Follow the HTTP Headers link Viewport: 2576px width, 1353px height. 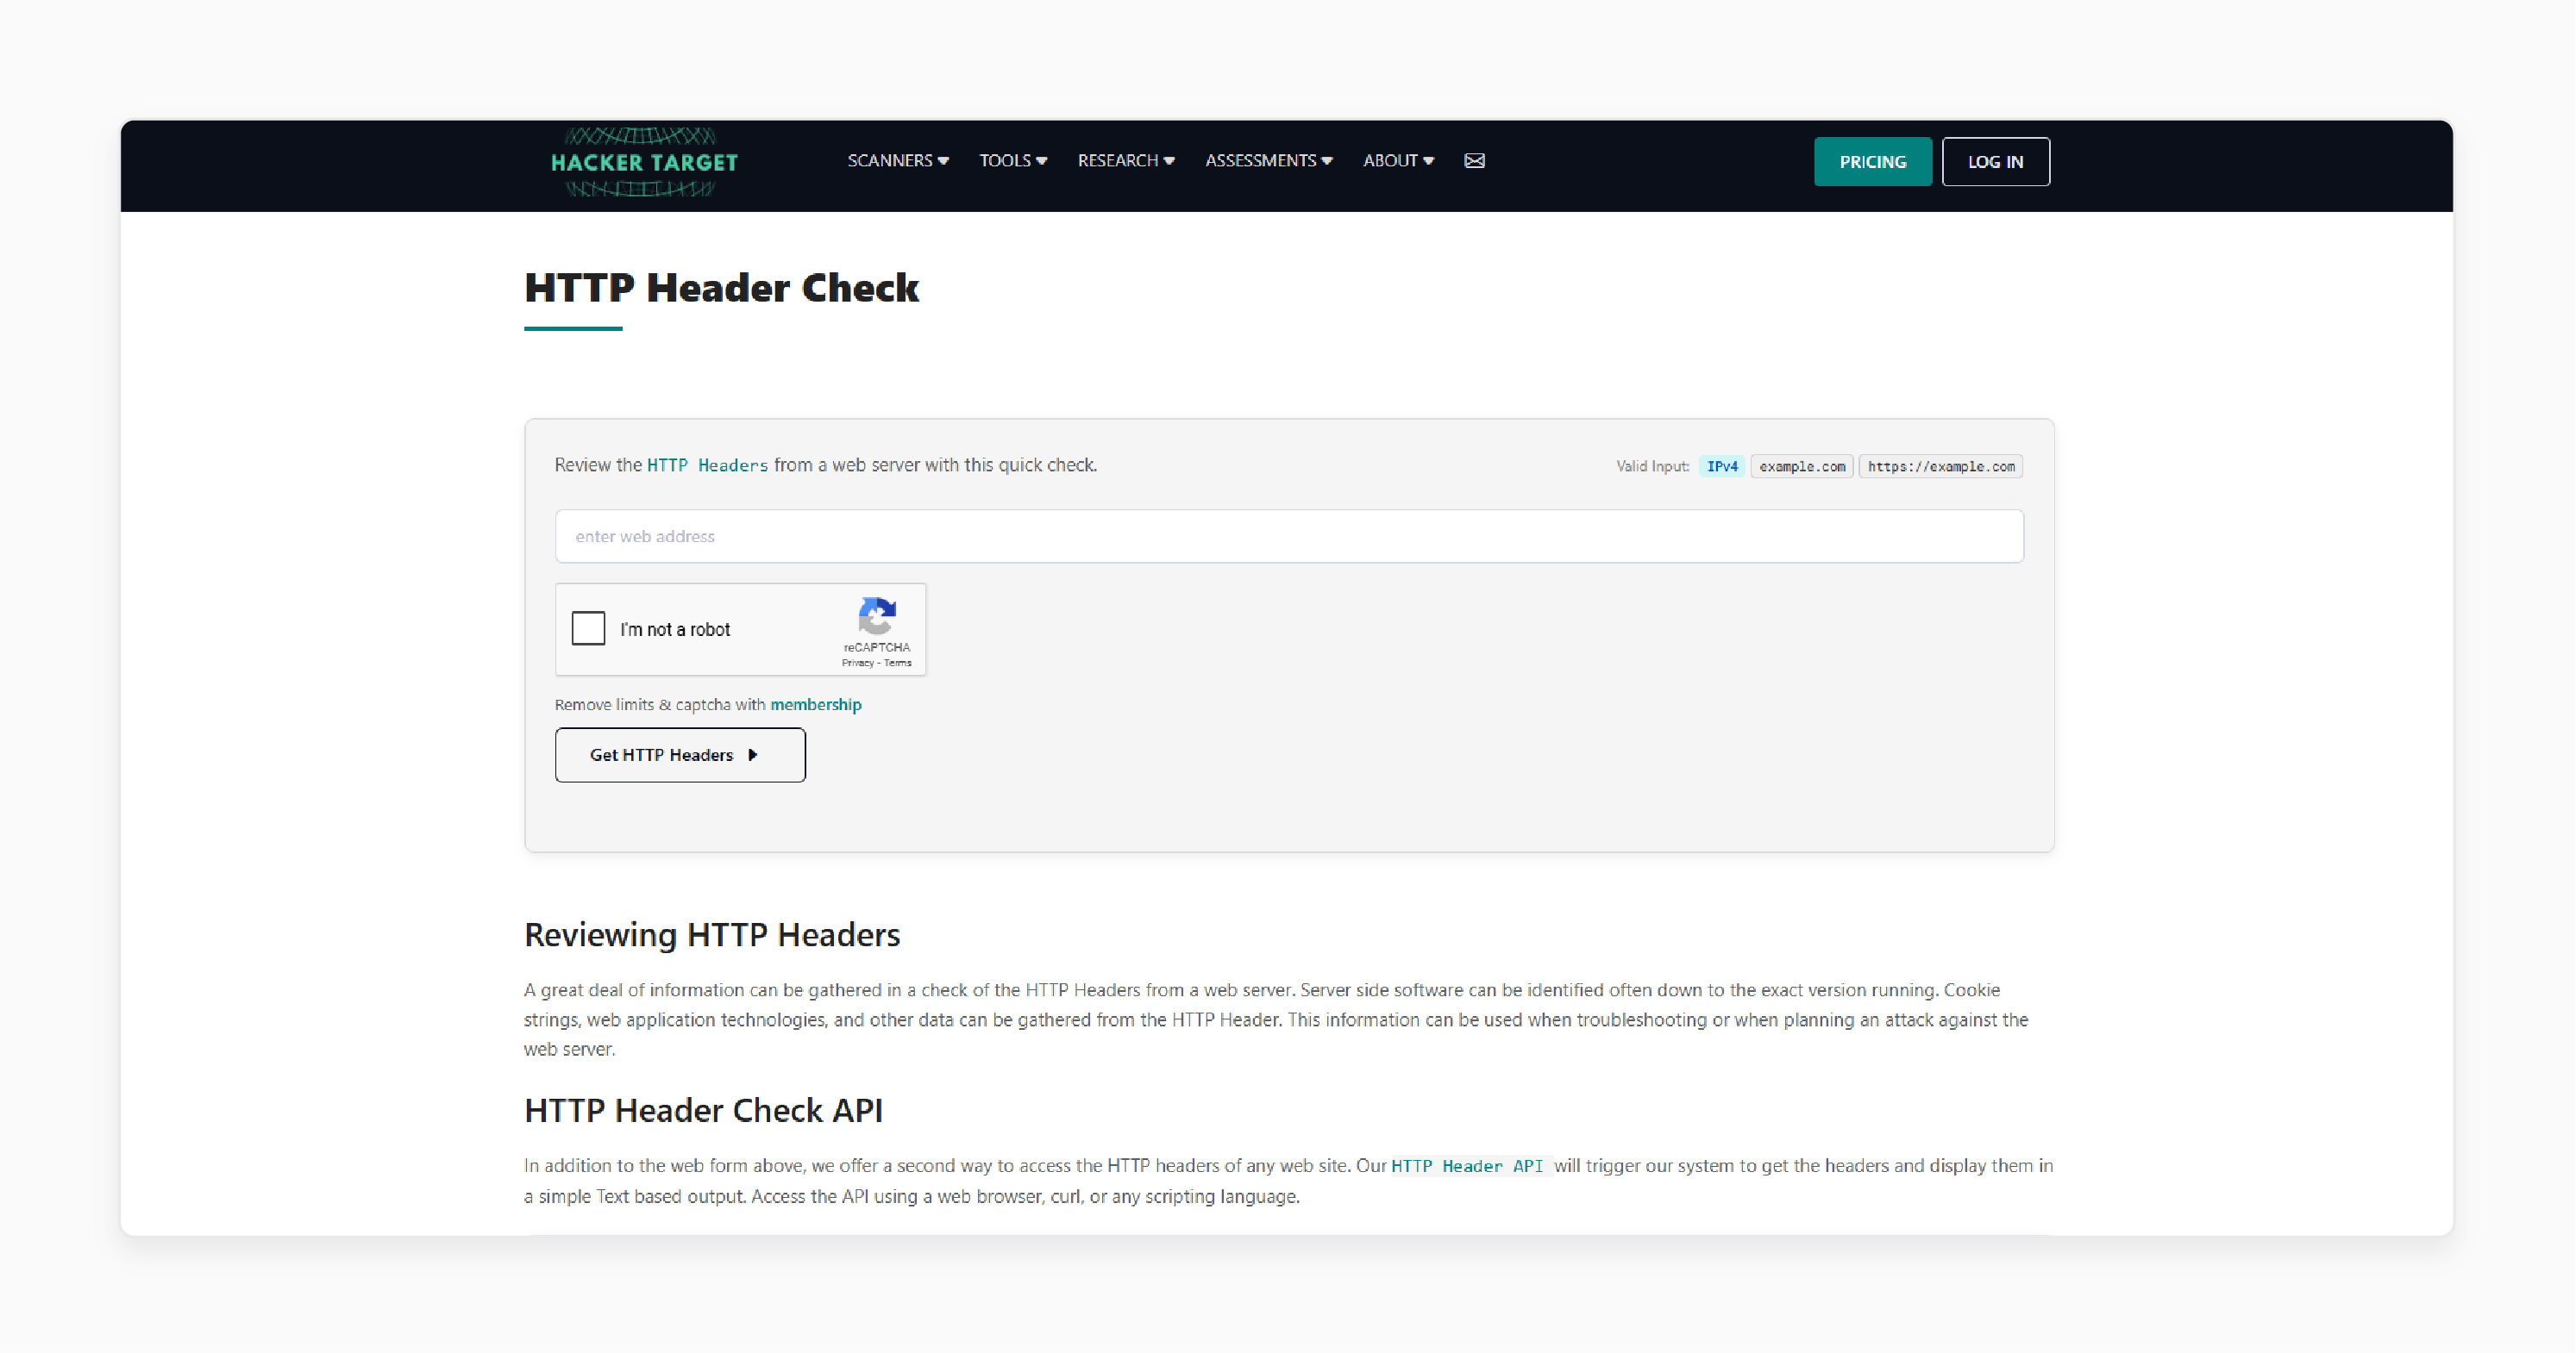coord(707,465)
